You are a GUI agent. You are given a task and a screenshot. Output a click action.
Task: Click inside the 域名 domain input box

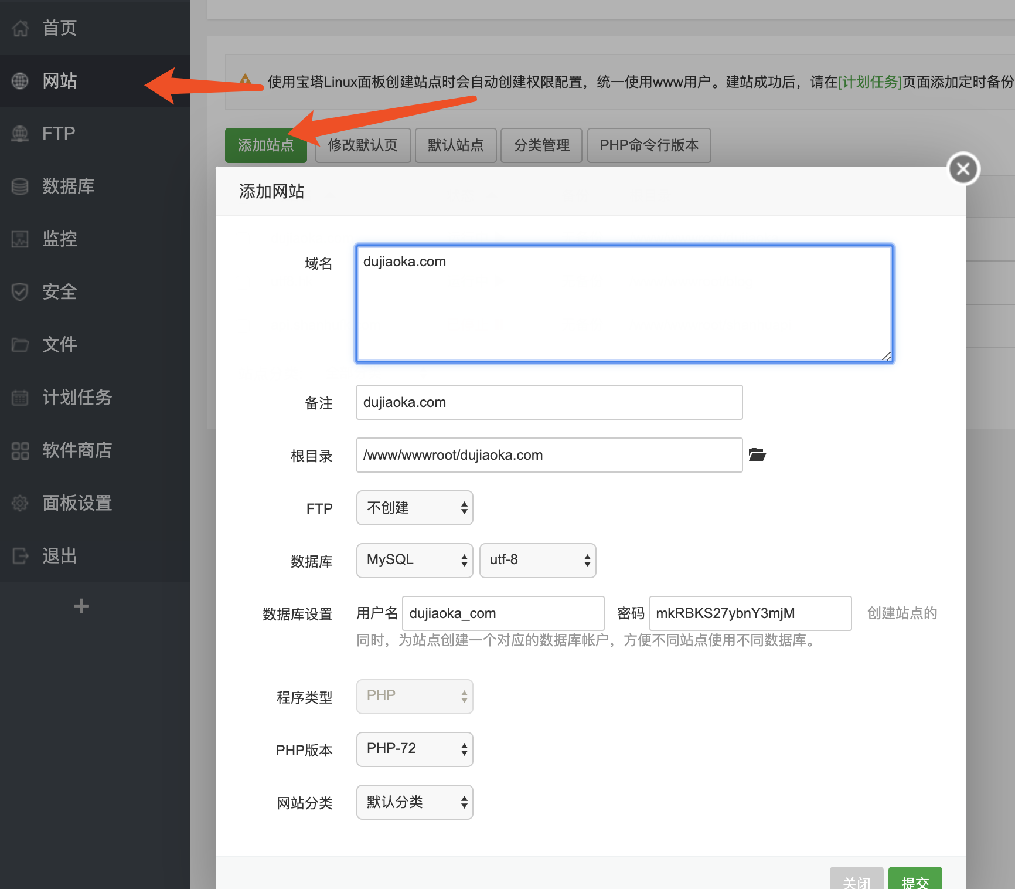(623, 303)
